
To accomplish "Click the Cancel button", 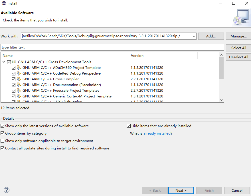I will tap(237, 190).
